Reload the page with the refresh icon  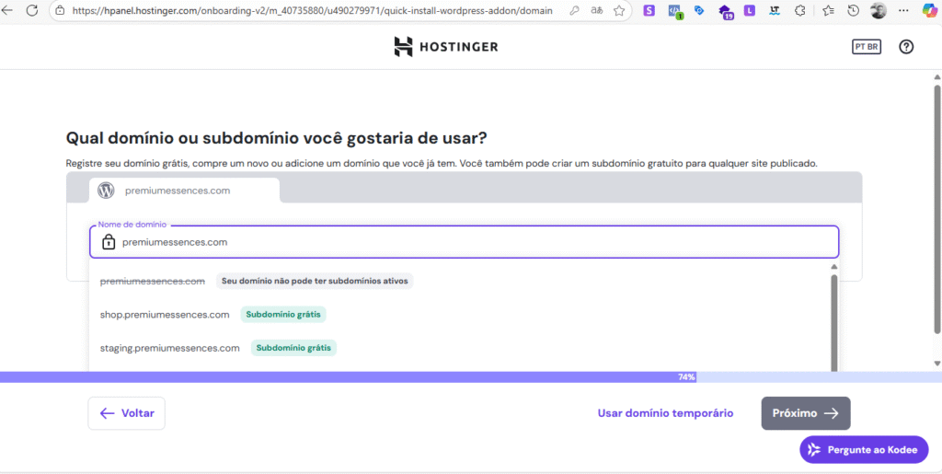tap(32, 10)
